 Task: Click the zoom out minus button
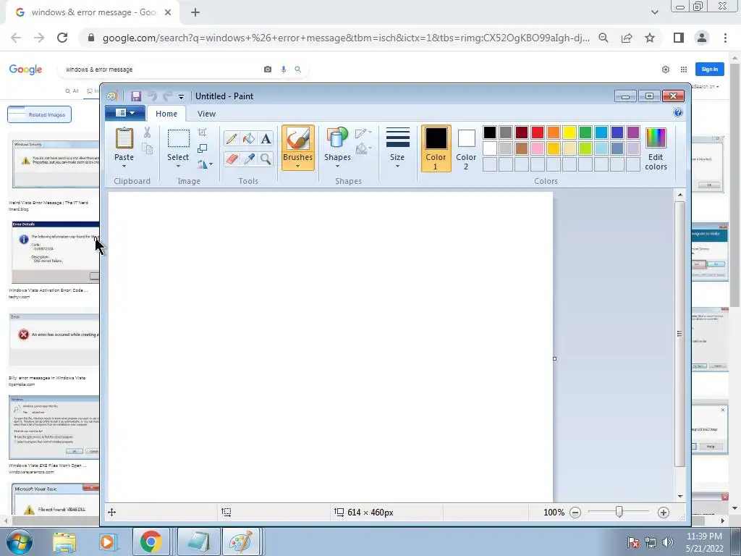tap(575, 513)
